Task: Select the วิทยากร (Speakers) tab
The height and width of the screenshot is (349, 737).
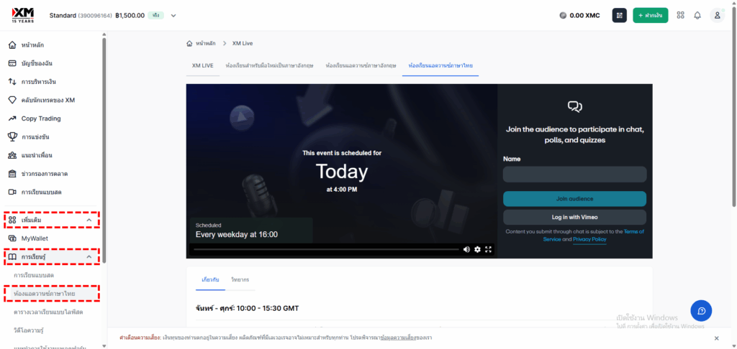Action: (x=240, y=279)
